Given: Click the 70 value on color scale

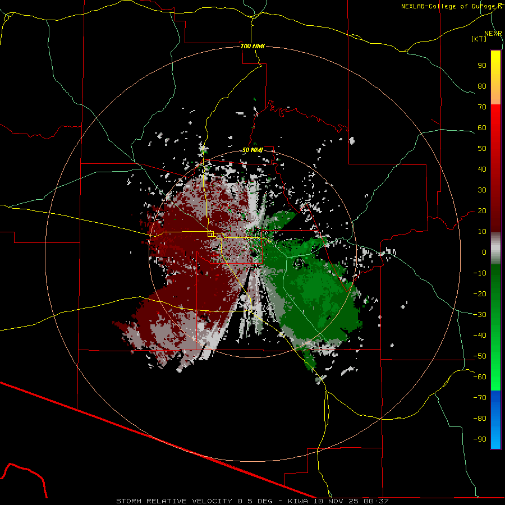Looking at the screenshot, I should [x=482, y=107].
